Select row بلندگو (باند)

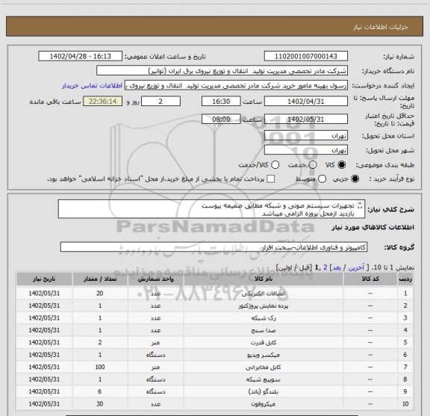pos(214,391)
